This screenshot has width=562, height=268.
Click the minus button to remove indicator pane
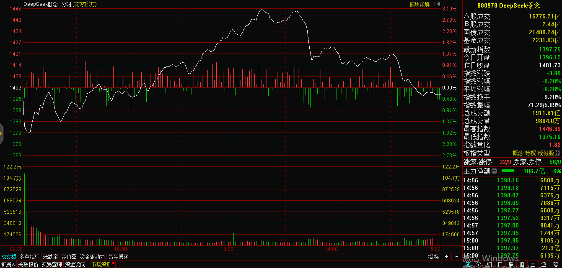click(x=456, y=257)
